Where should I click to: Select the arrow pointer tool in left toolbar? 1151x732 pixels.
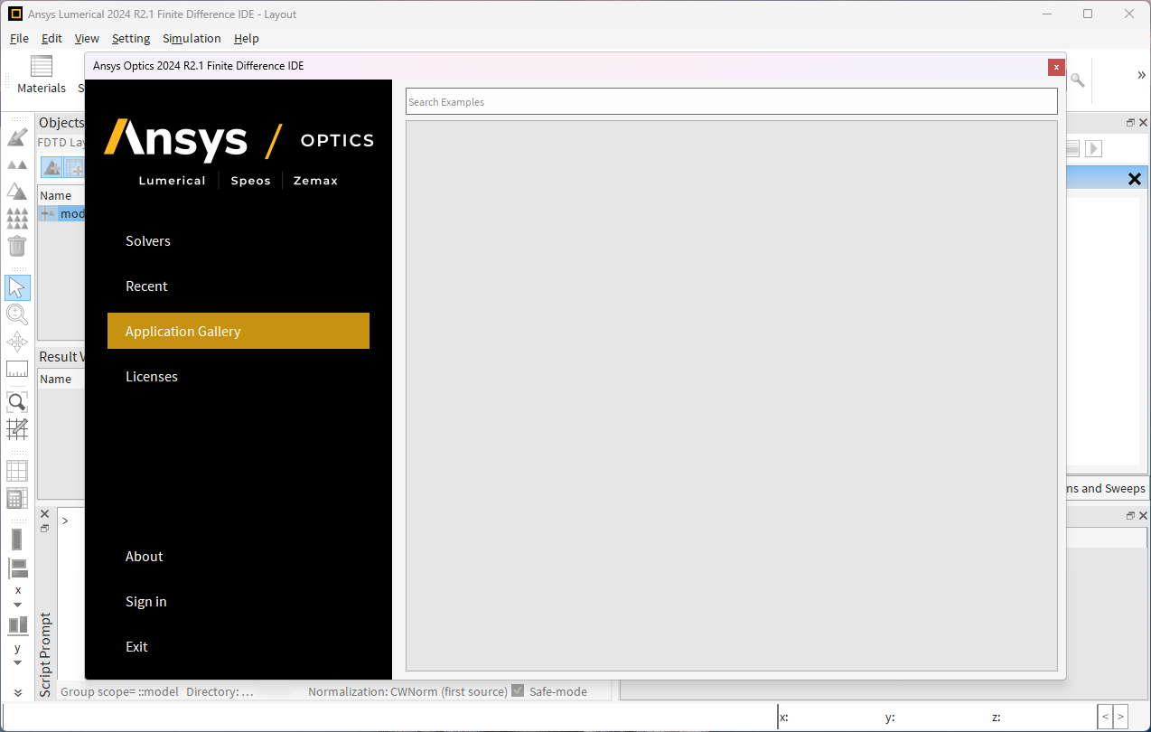17,287
